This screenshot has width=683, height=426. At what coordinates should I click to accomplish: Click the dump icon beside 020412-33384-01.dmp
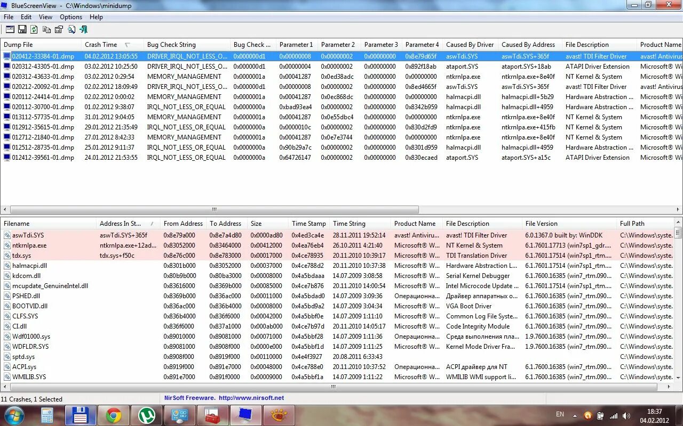(x=7, y=56)
